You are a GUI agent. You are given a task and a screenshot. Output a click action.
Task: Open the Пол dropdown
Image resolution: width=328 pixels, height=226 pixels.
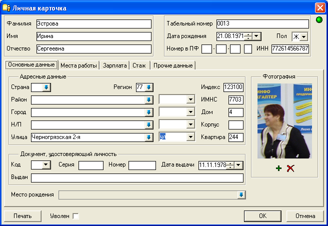(304, 36)
